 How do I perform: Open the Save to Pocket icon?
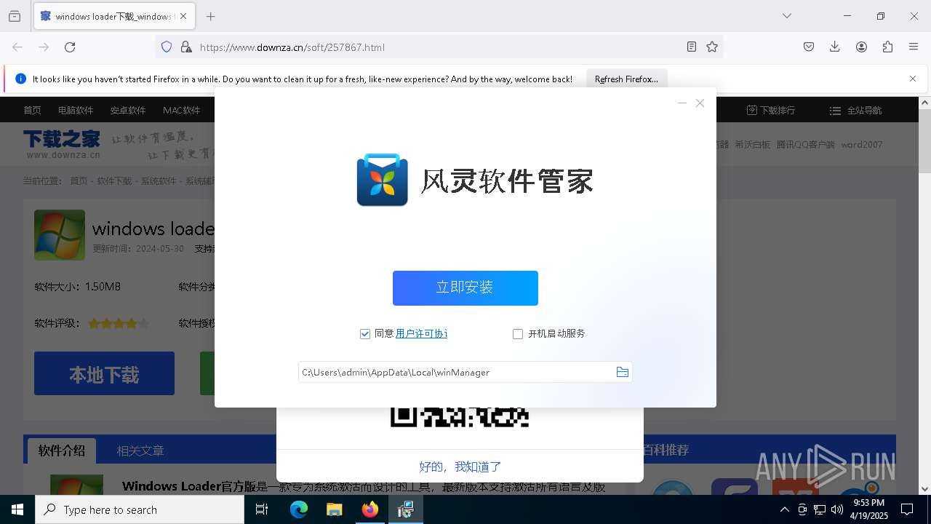809,47
